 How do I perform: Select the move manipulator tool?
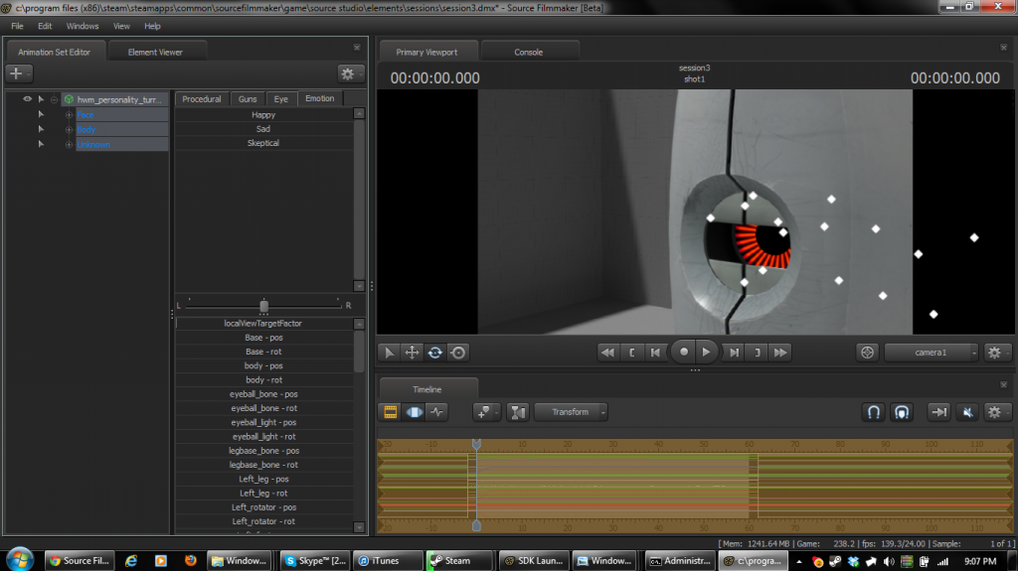(x=412, y=353)
